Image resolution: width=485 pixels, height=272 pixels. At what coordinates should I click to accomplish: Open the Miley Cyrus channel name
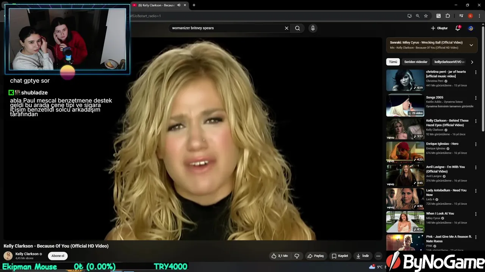tap(433, 218)
